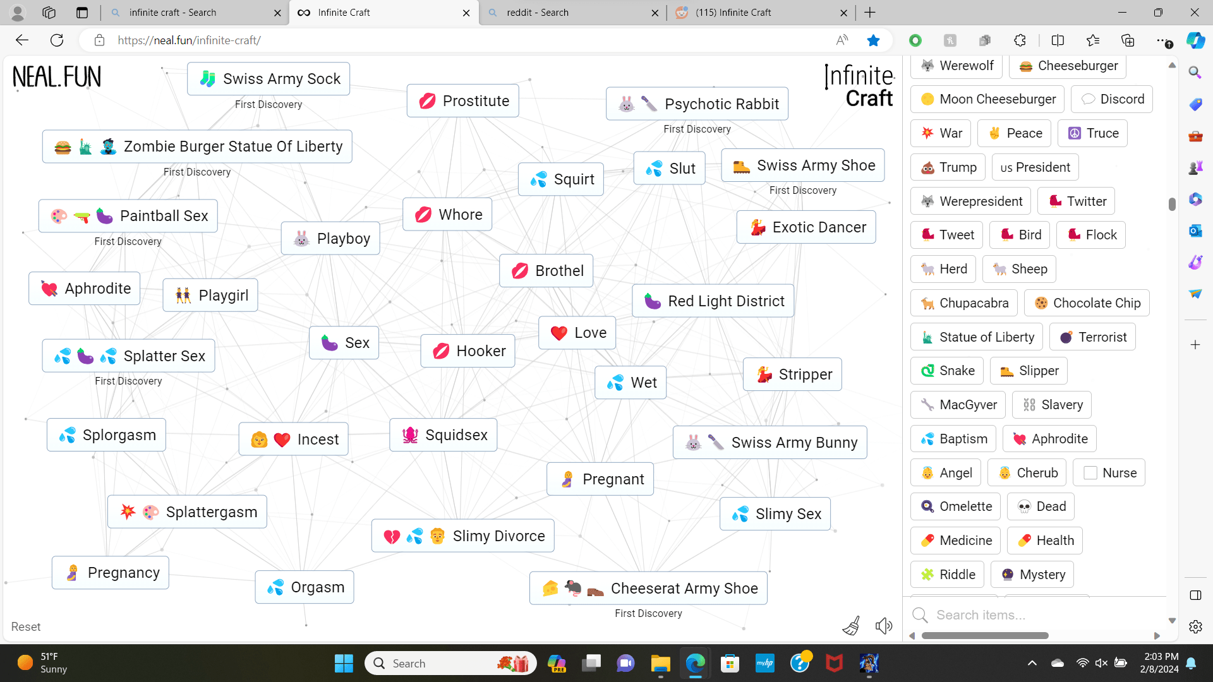Click the Swiss Army Bunny element
Image resolution: width=1213 pixels, height=682 pixels.
tap(770, 442)
